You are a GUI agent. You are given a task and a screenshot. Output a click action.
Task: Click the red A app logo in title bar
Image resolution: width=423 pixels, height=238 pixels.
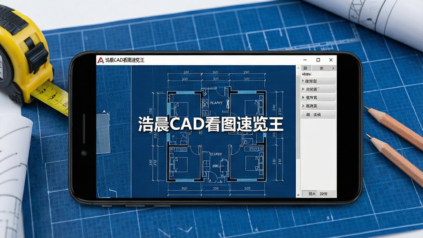[x=100, y=60]
